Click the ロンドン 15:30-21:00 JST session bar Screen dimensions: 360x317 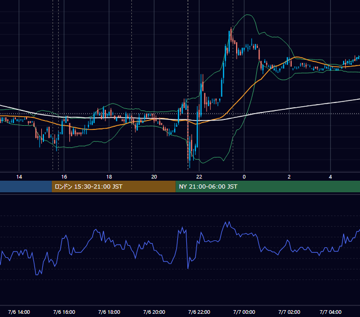[114, 187]
